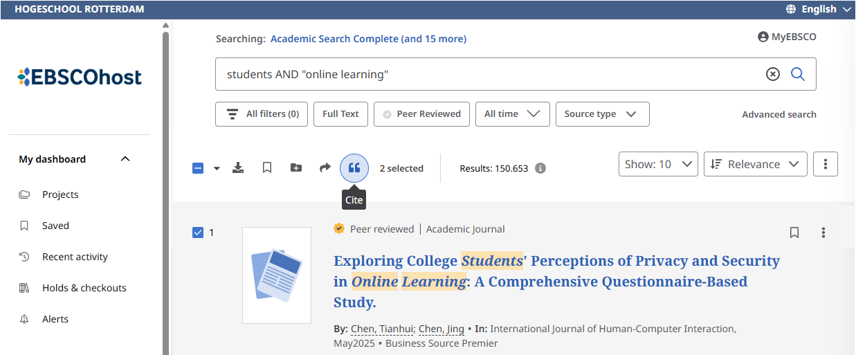
Task: Bookmark result 1 article
Action: click(x=794, y=233)
